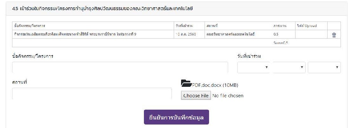This screenshot has width=352, height=128.
Task: Click the PDF,doc,docx (10MB) label
Action: click(x=215, y=85)
